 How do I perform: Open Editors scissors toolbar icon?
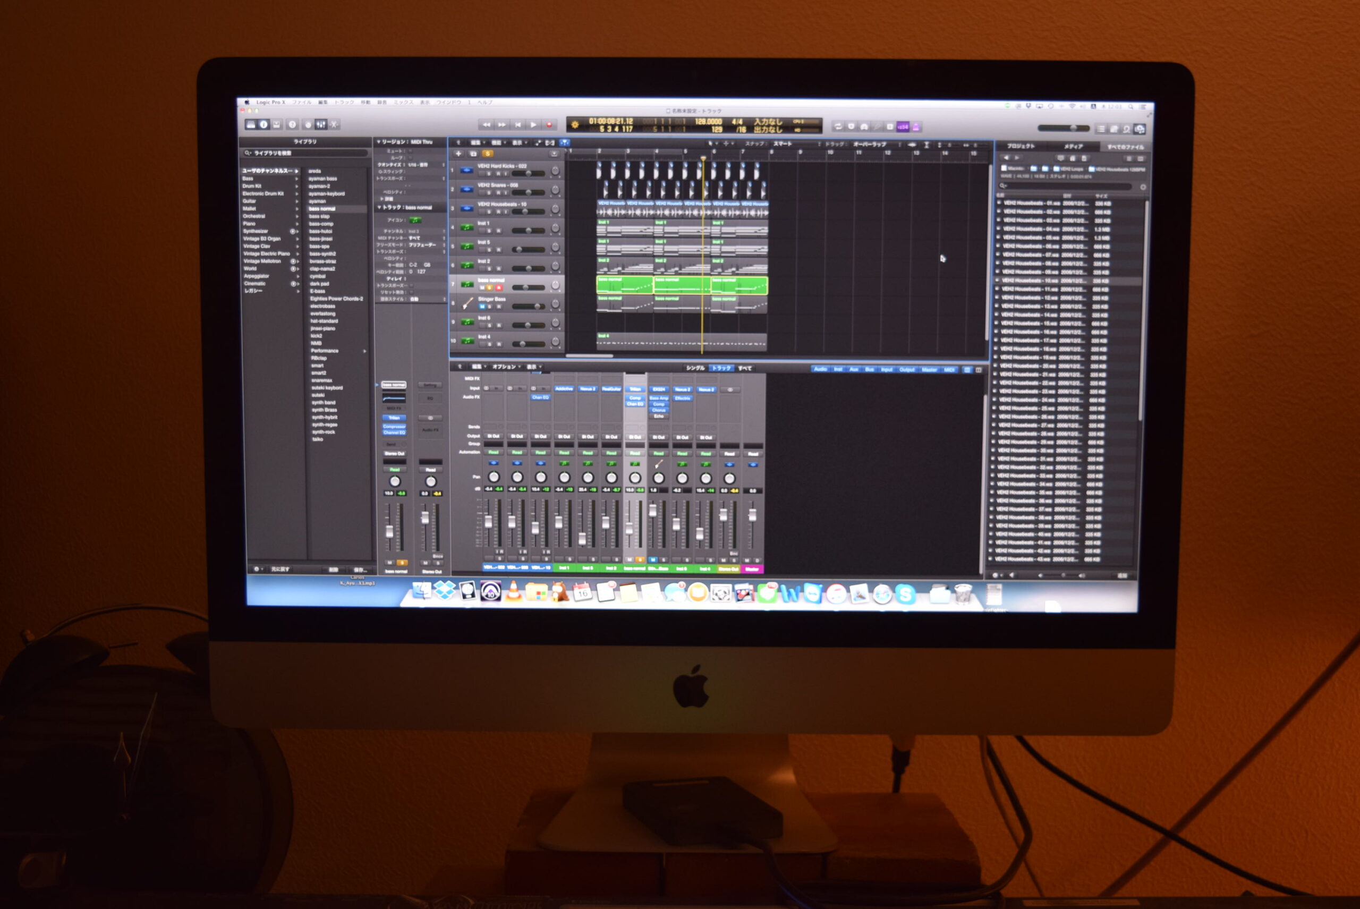pos(334,125)
